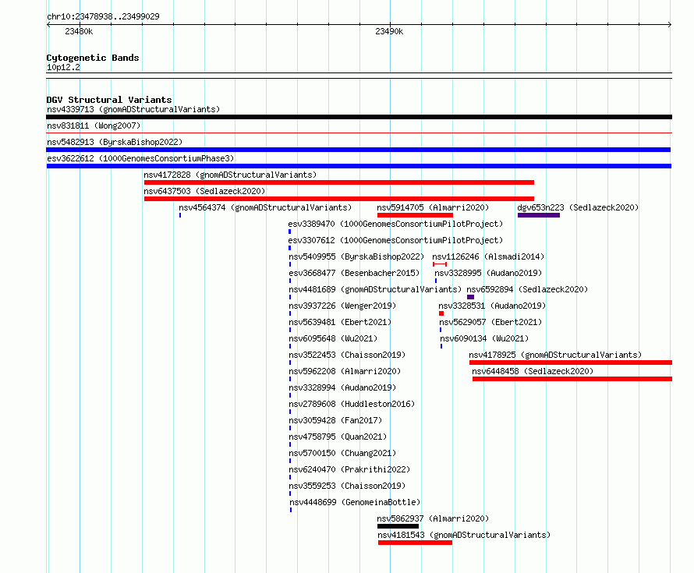The image size is (694, 573).
Task: Select nsv3522453 (Chaisson2019) label
Action: pos(347,355)
